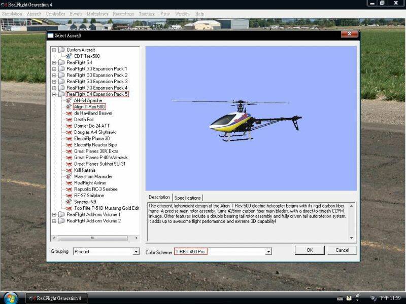Close the Select Aircraft dialog
Viewport: 406px width, 304px height.
349,34
